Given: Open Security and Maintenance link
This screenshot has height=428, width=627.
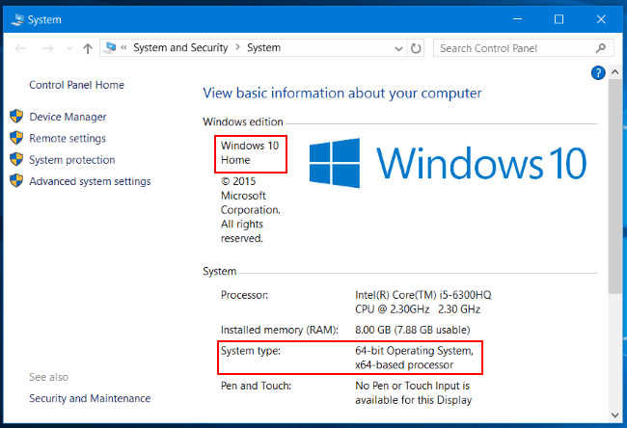Looking at the screenshot, I should [x=90, y=398].
